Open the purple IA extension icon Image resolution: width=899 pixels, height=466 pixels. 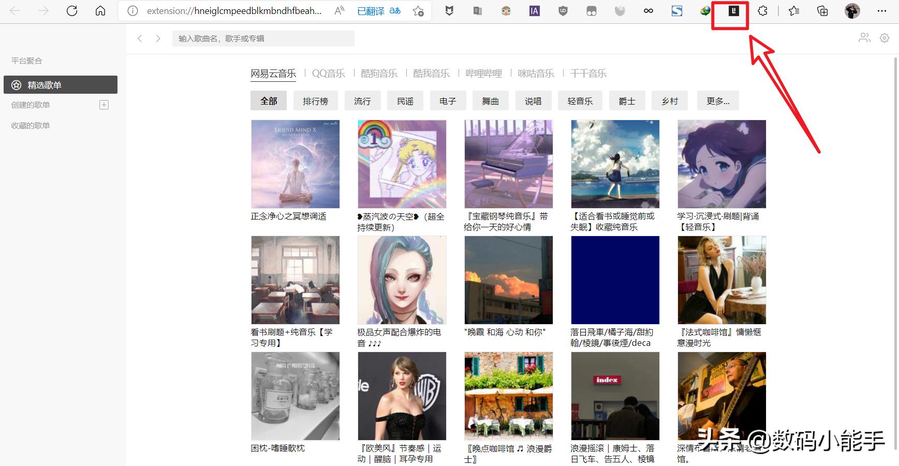click(x=534, y=11)
